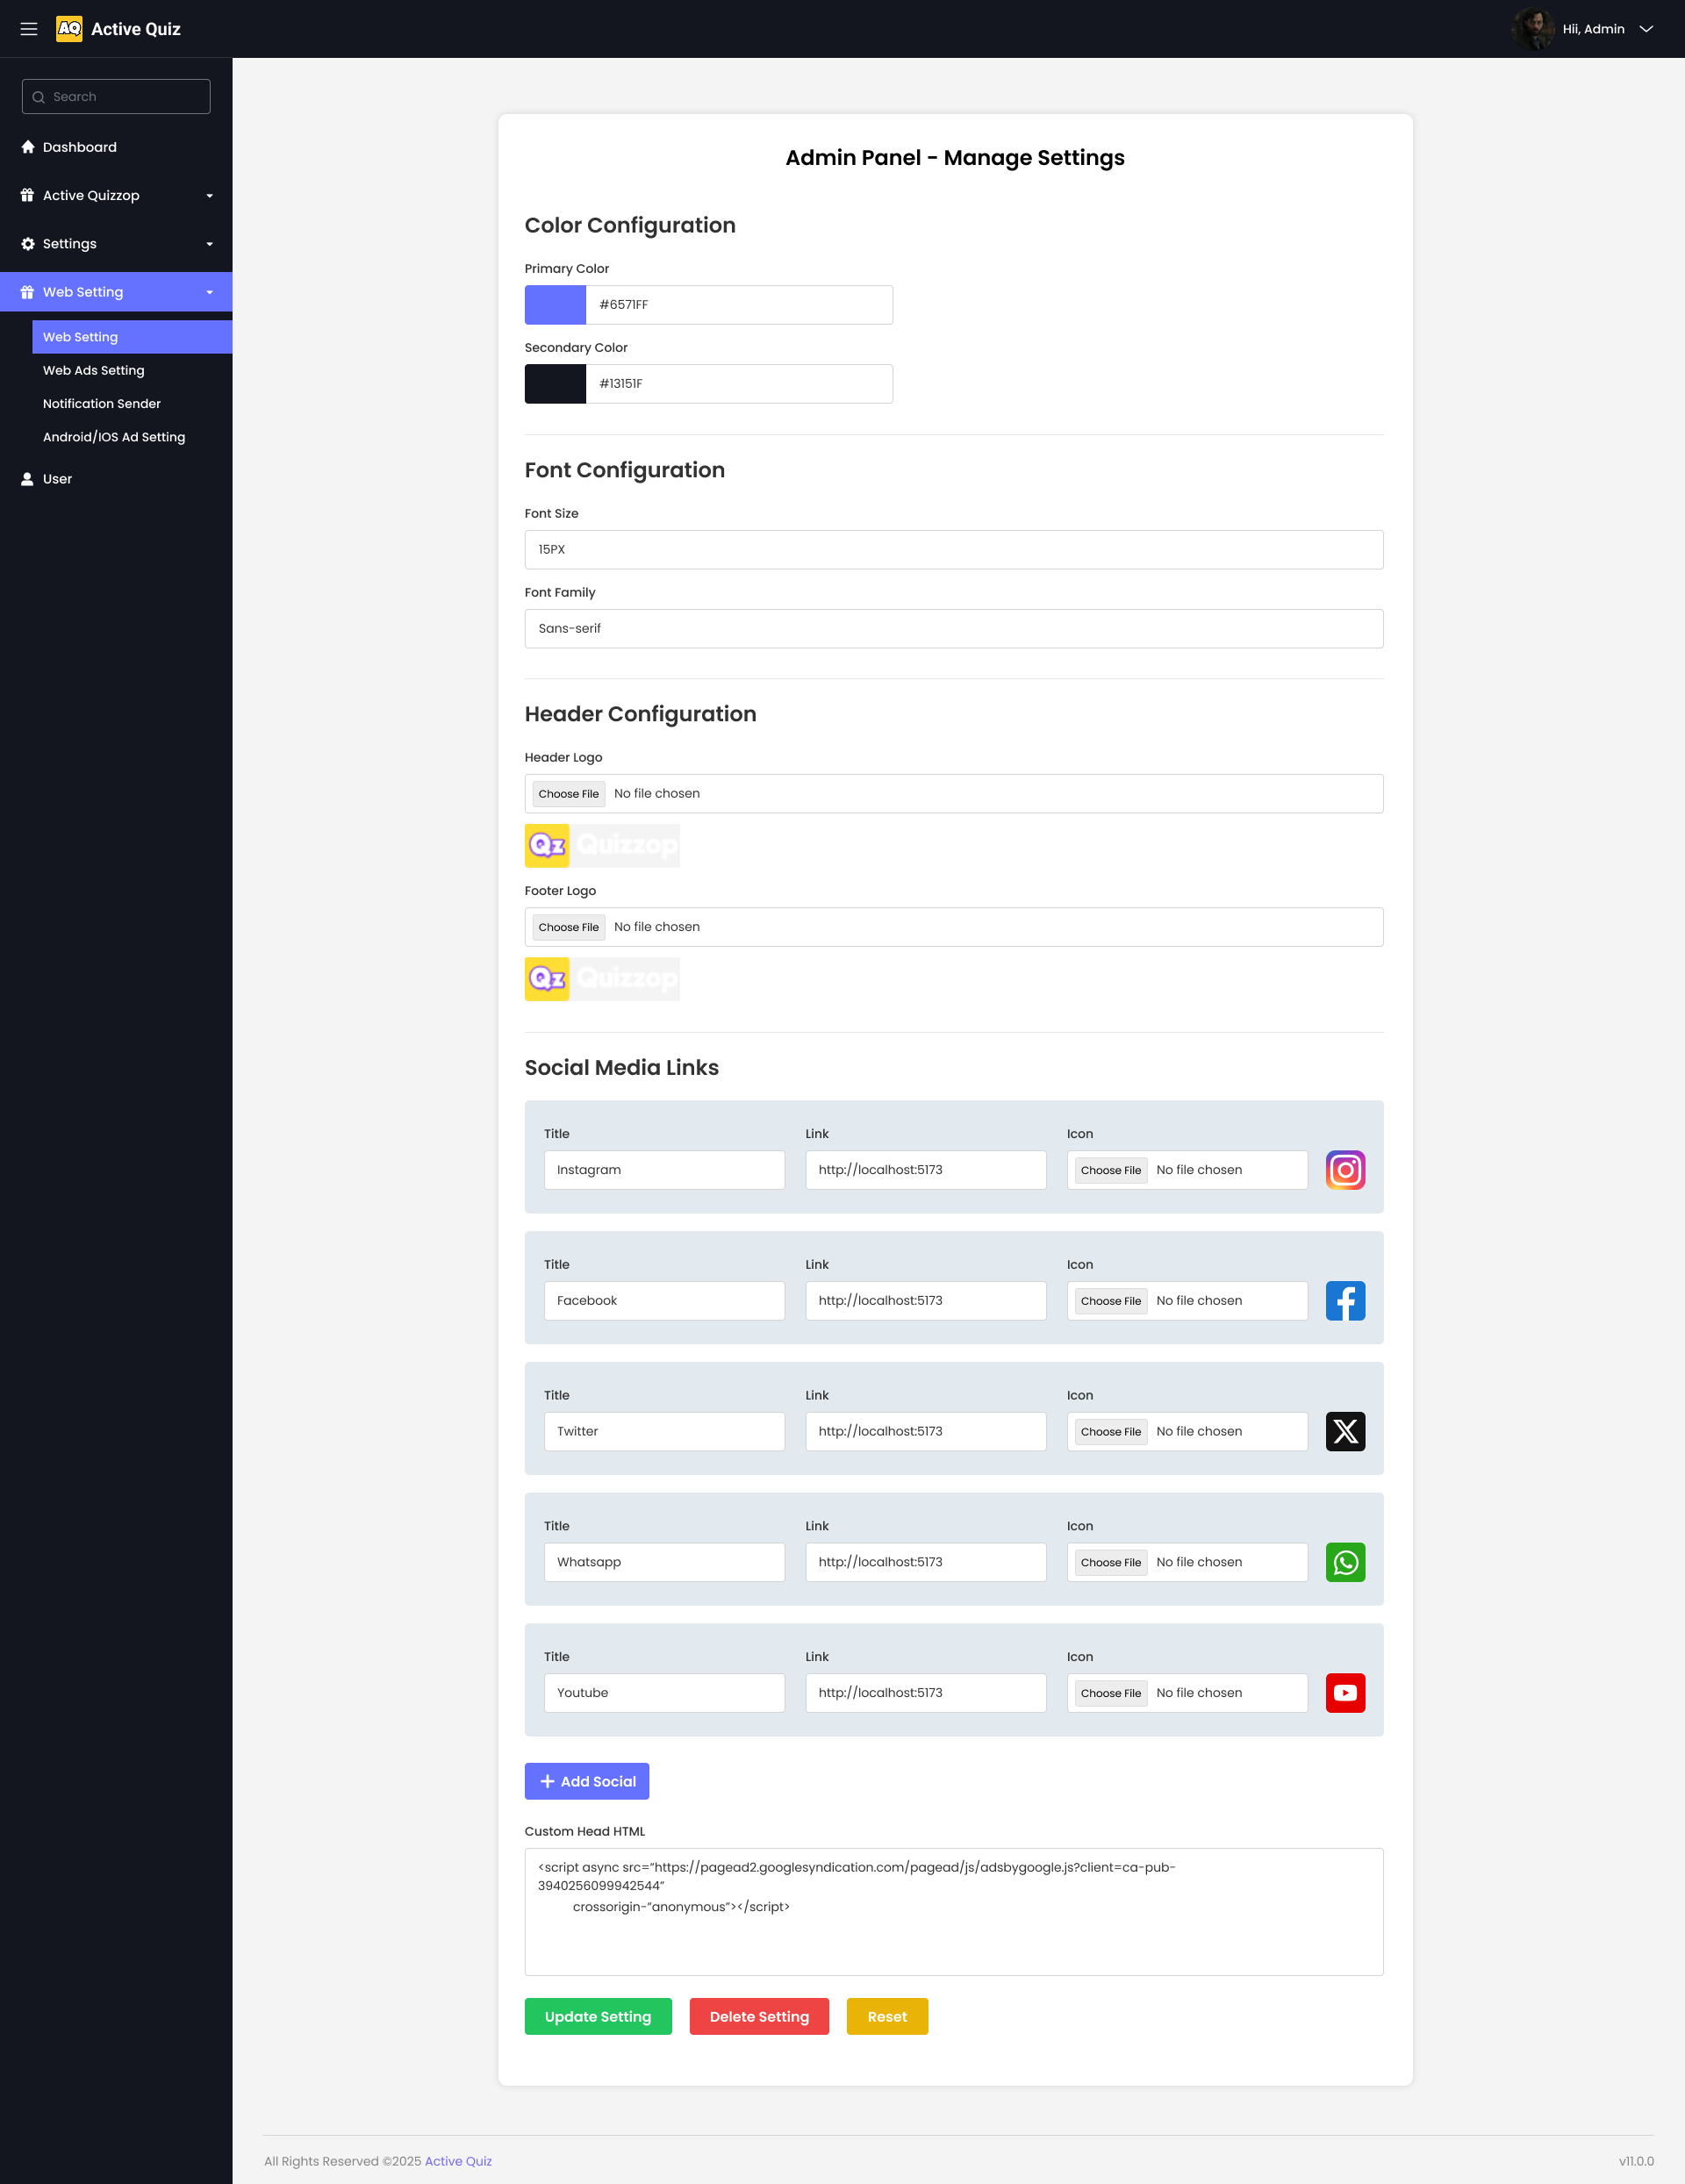This screenshot has width=1685, height=2184.
Task: Click the Active Quiz AQ logo
Action: coord(69,29)
